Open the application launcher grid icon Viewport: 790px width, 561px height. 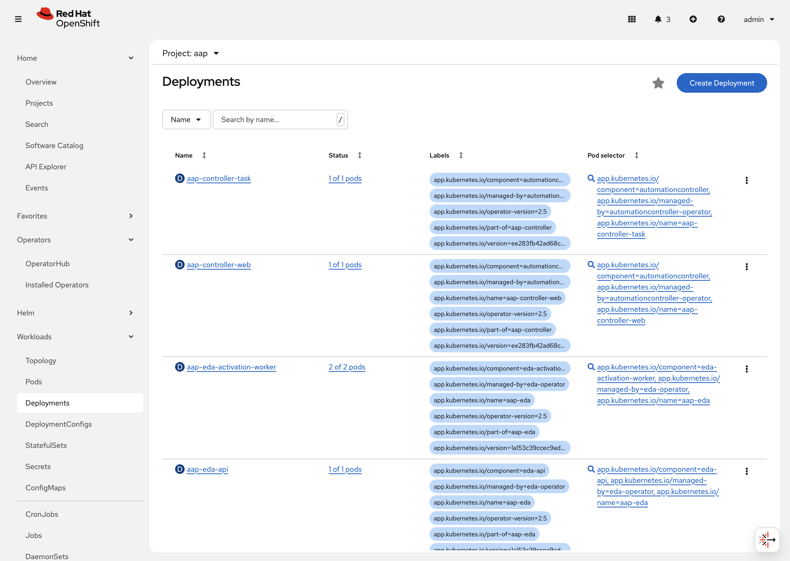[632, 19]
